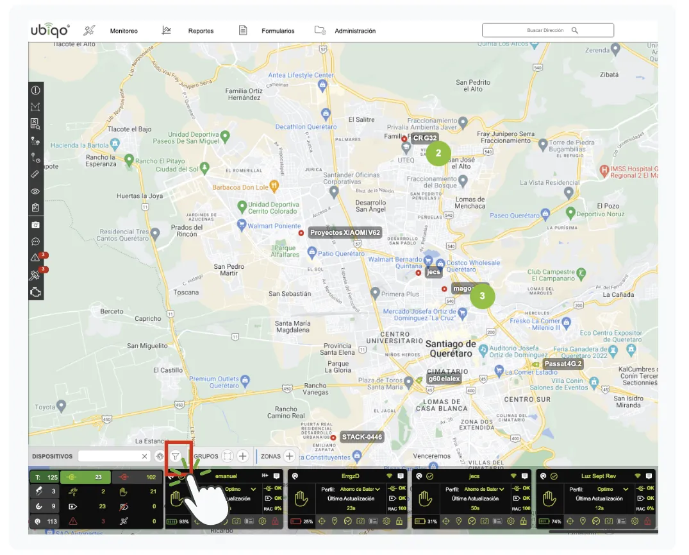Click the settings gear on jecs card

(511, 521)
